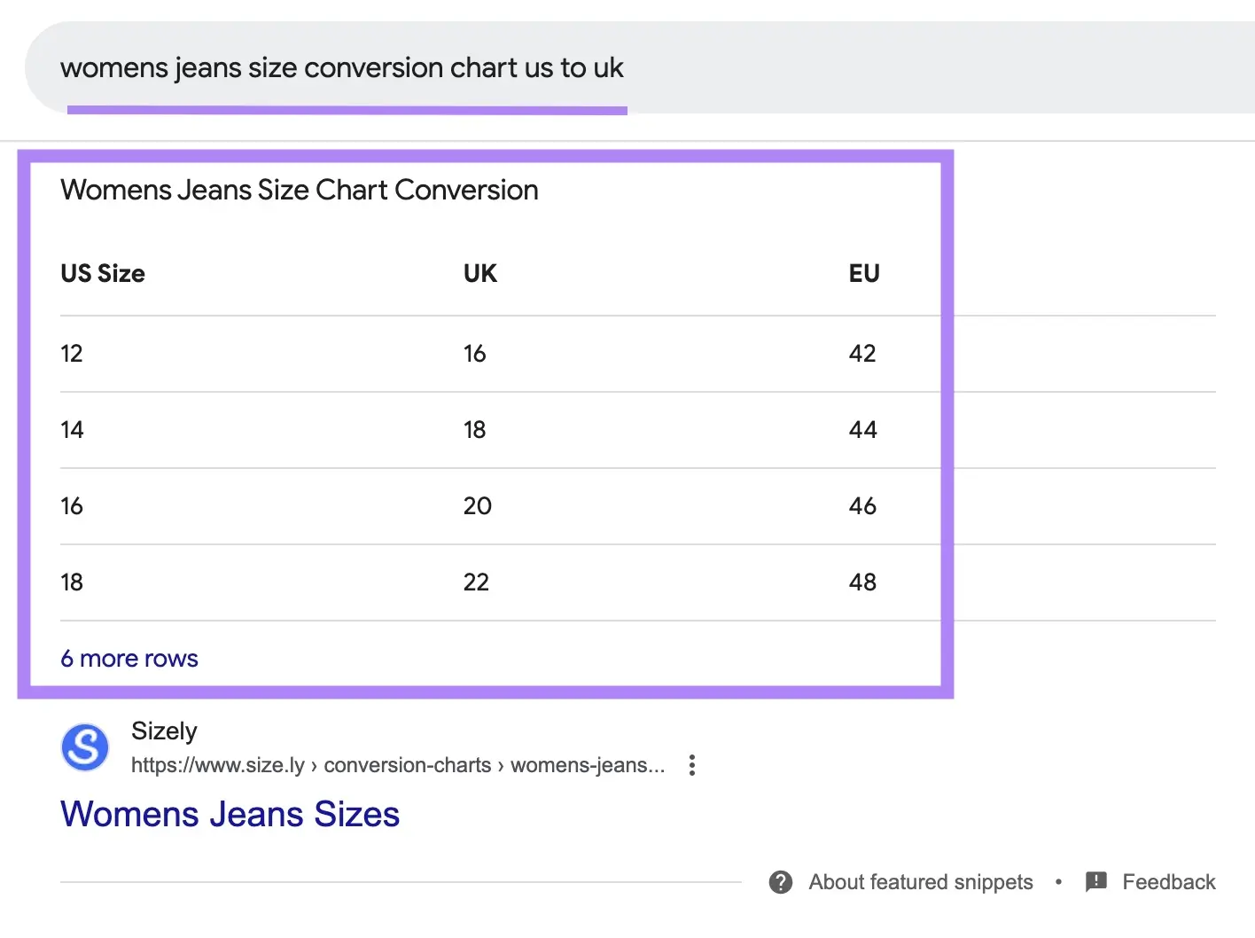
Task: Click inside the search query field
Action: 342,67
